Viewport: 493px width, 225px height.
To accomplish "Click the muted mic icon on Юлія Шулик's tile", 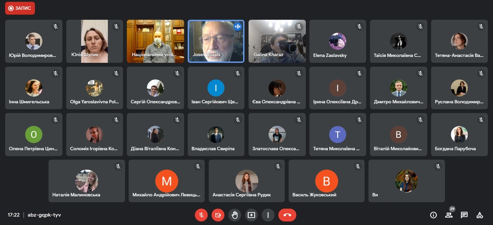I will [x=116, y=27].
